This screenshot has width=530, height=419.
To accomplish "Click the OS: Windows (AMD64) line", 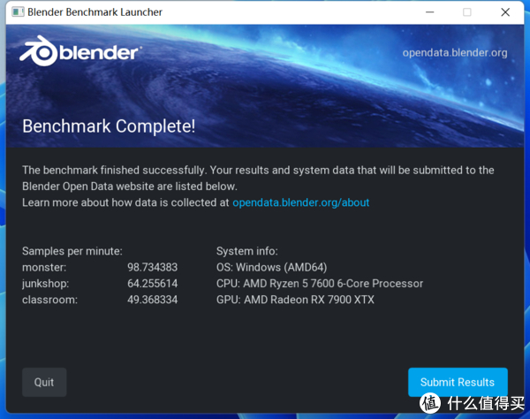I will (272, 267).
